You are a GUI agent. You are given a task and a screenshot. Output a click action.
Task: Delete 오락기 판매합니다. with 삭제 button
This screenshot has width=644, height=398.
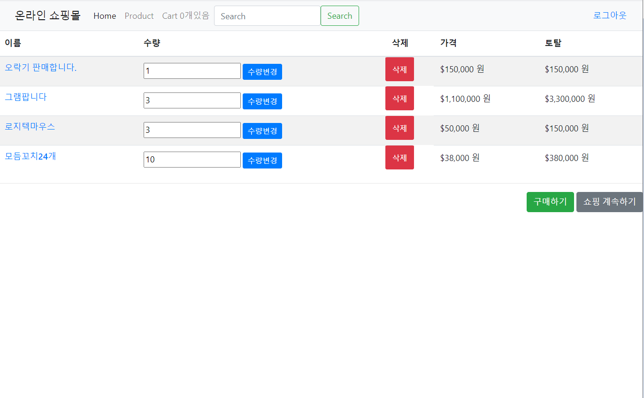(399, 69)
